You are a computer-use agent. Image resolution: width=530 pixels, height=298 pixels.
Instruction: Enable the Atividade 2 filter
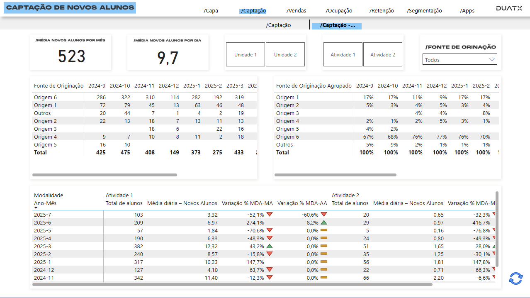[382, 54]
